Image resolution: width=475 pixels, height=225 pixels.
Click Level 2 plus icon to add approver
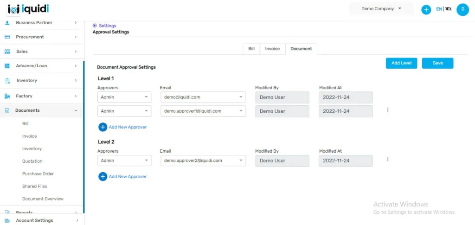[103, 177]
